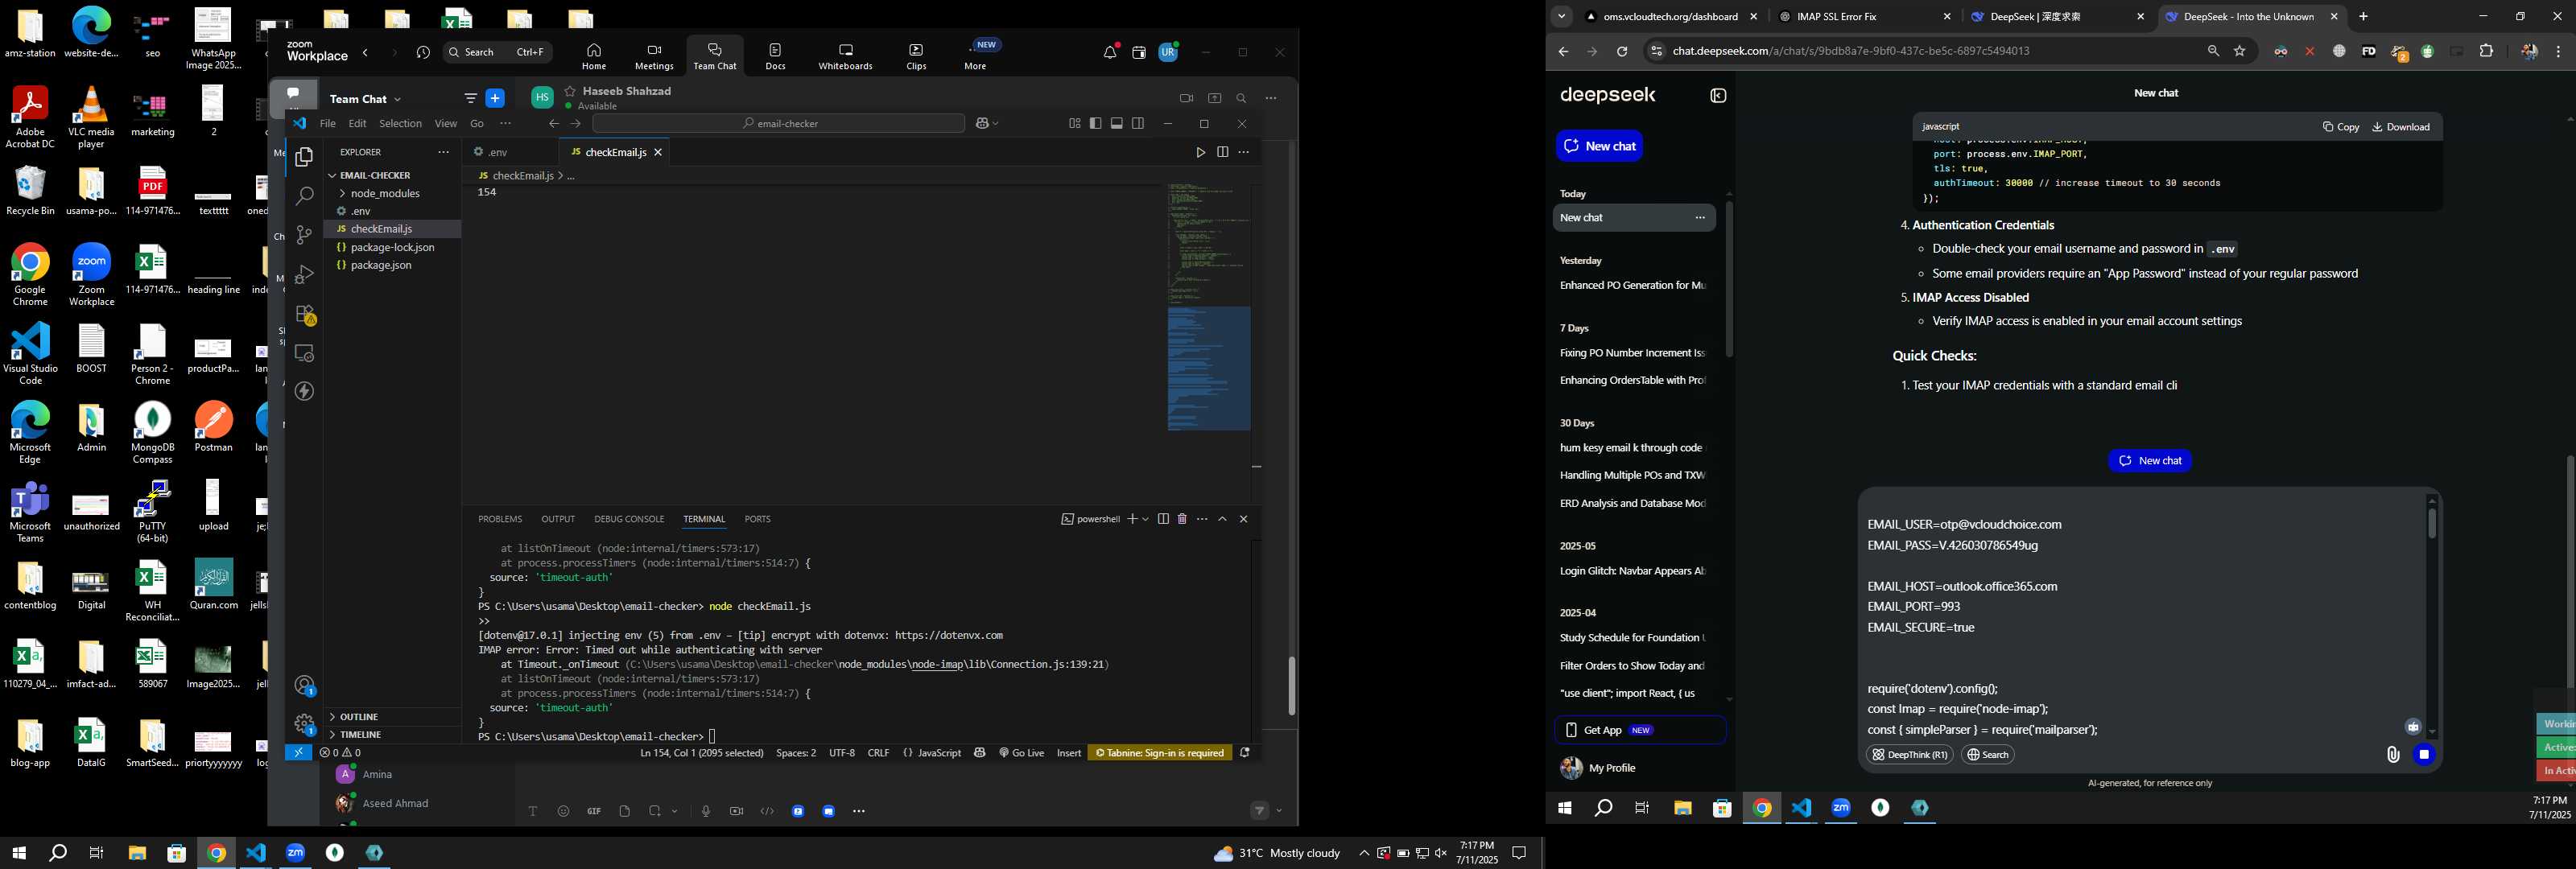Reload the DeepSeek page in Chrome

pos(1622,52)
